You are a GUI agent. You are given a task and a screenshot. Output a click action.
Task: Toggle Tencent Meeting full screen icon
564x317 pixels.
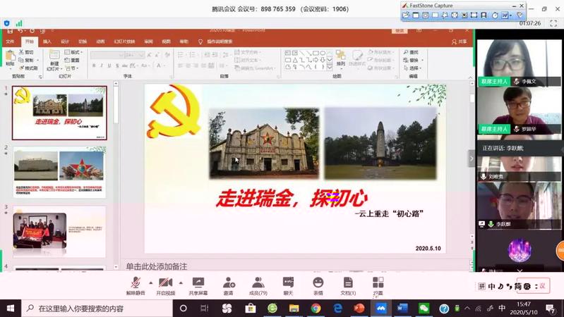[x=553, y=23]
